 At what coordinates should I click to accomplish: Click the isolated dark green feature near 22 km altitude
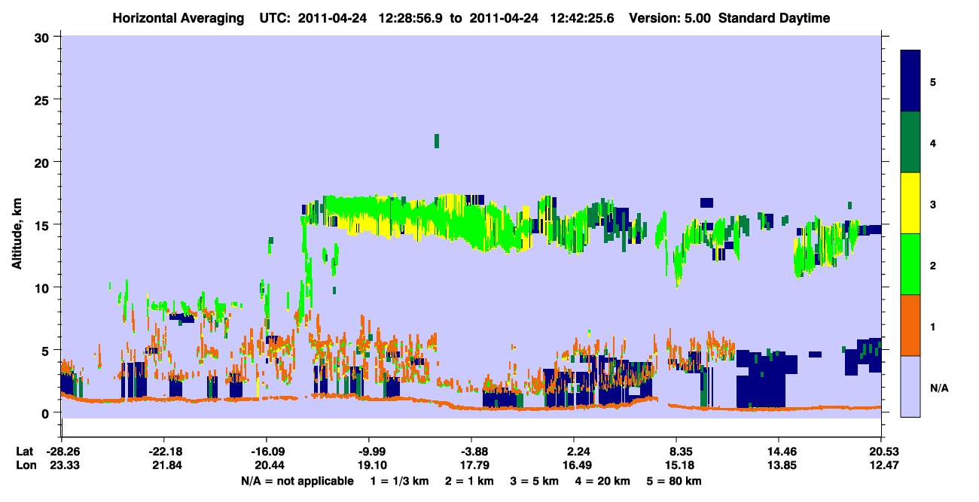[436, 141]
